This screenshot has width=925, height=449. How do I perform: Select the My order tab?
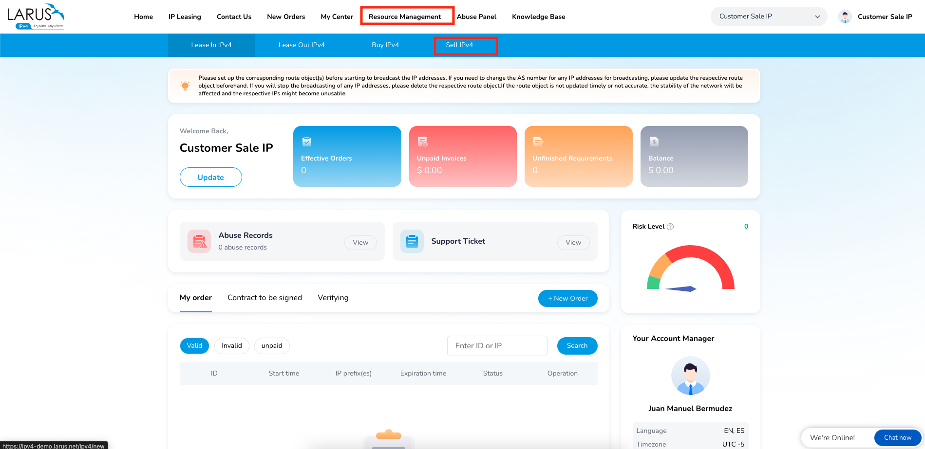click(196, 298)
